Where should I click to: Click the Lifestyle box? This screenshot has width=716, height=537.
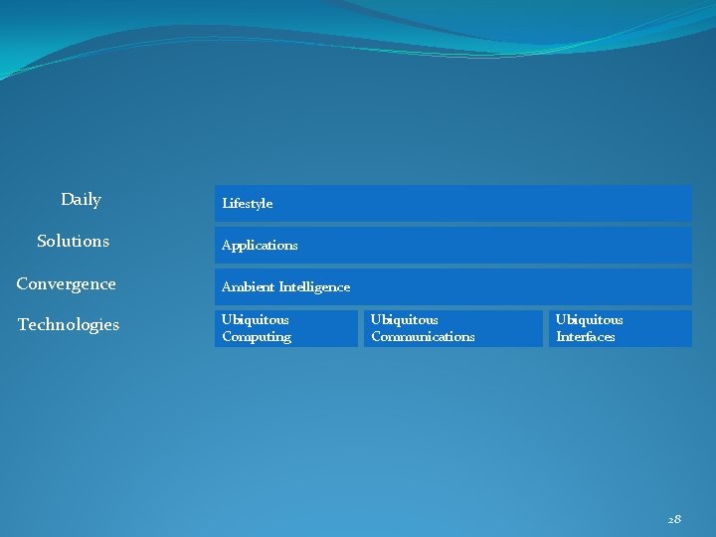[453, 203]
